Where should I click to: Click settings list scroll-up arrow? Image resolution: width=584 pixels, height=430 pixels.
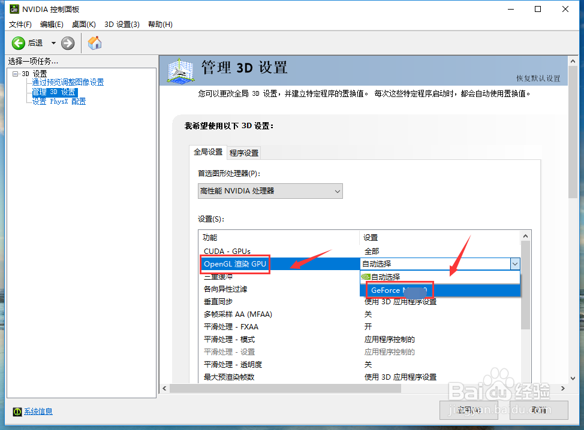[525, 236]
